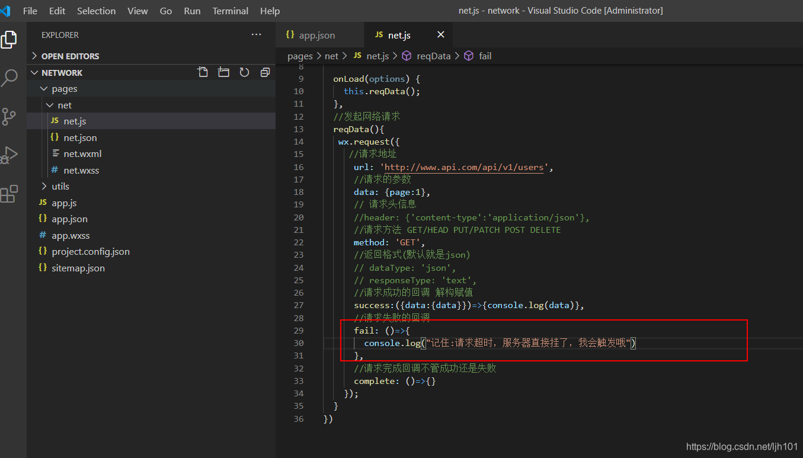
Task: Open the Explorer view in activity bar
Action: tap(9, 40)
